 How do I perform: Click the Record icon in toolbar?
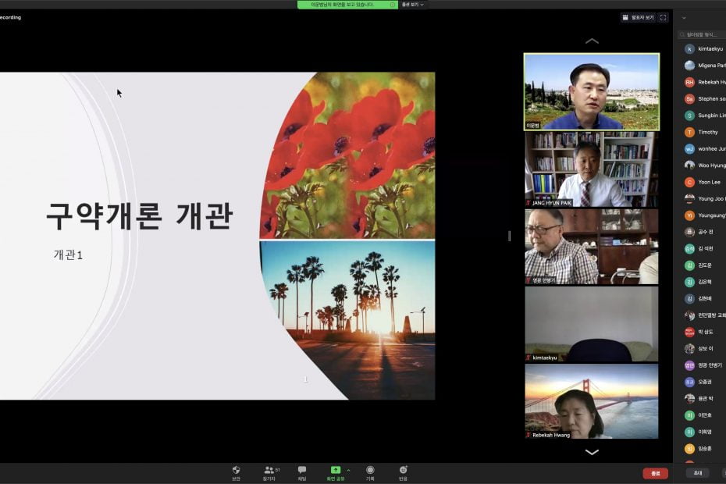(x=370, y=470)
